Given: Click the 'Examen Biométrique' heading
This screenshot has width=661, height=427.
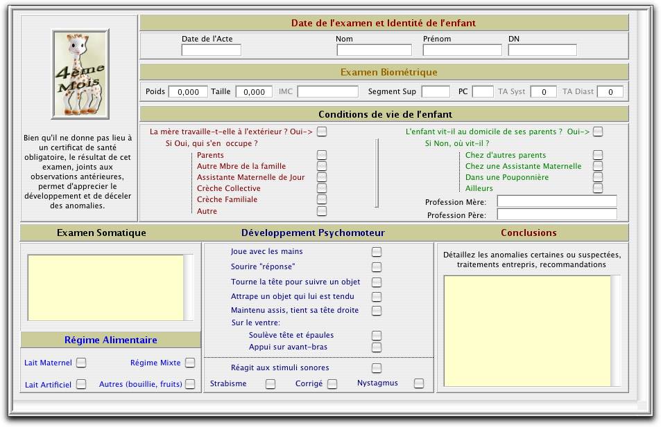Looking at the screenshot, I should (388, 73).
